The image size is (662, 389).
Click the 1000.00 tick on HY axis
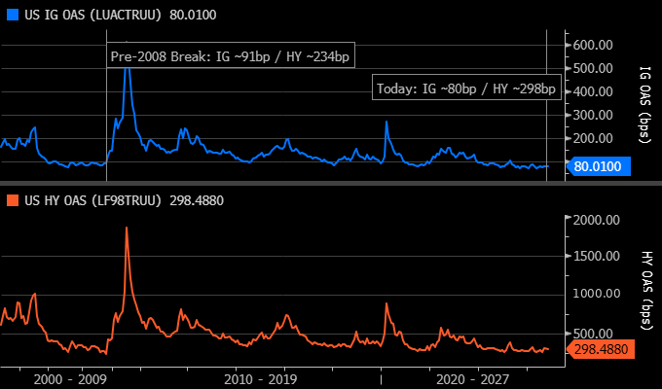point(596,294)
